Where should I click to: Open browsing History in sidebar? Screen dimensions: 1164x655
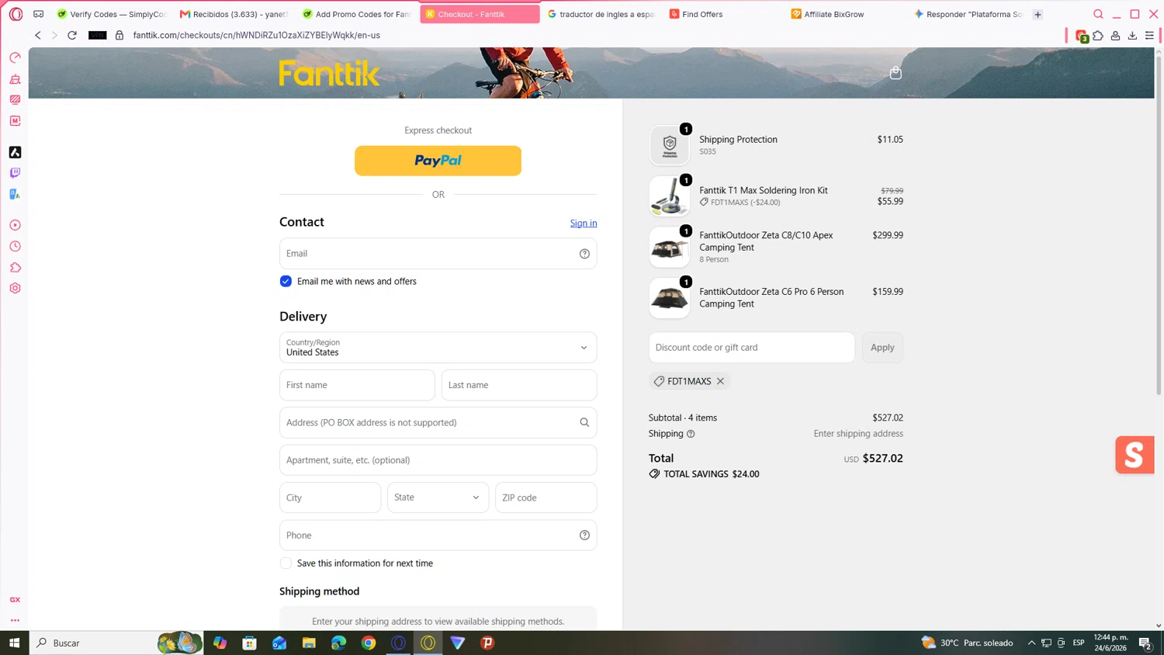15,246
